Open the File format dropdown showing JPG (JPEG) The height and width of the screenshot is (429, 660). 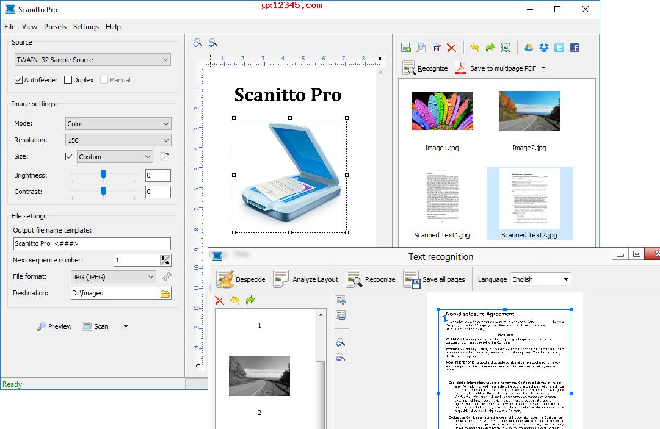pos(113,277)
